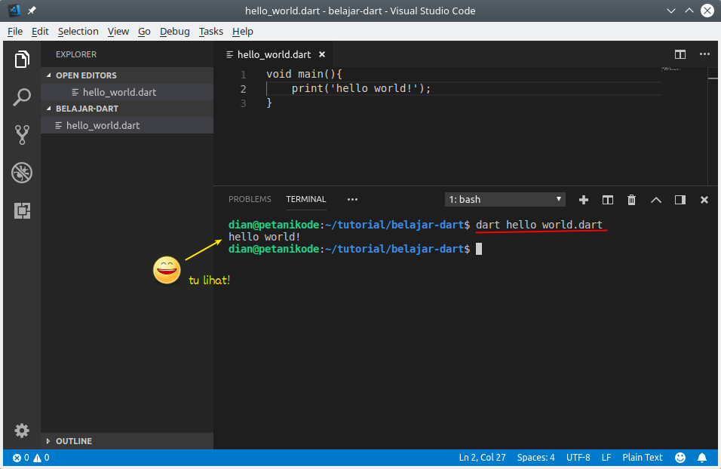Open the Settings gear icon
The image size is (721, 469).
[x=22, y=431]
